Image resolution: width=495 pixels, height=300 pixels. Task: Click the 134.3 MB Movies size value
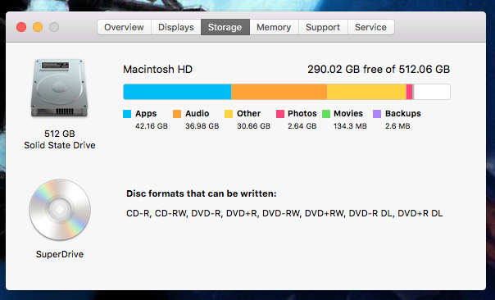350,126
